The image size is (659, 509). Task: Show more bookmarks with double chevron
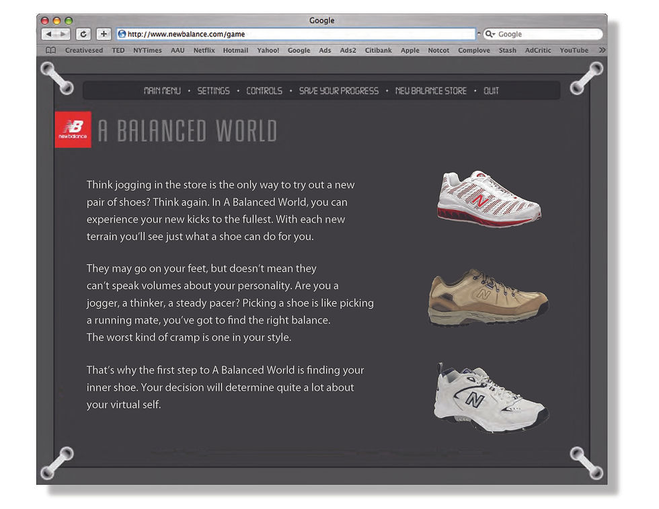602,50
